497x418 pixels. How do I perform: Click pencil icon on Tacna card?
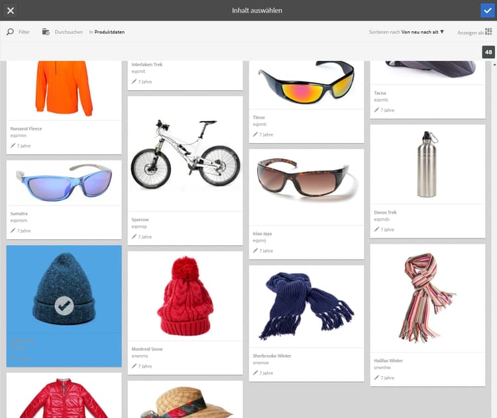coord(376,110)
